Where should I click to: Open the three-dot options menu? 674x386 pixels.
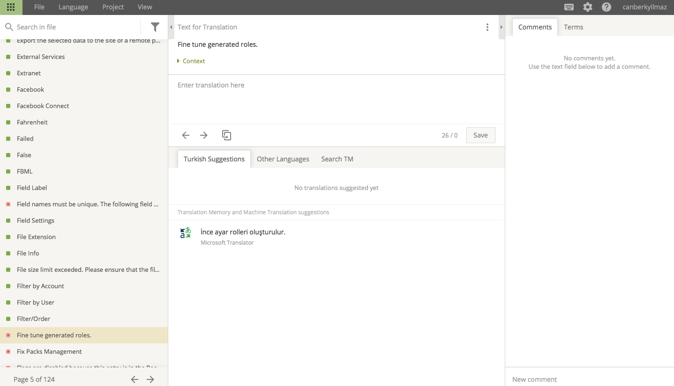(x=487, y=27)
